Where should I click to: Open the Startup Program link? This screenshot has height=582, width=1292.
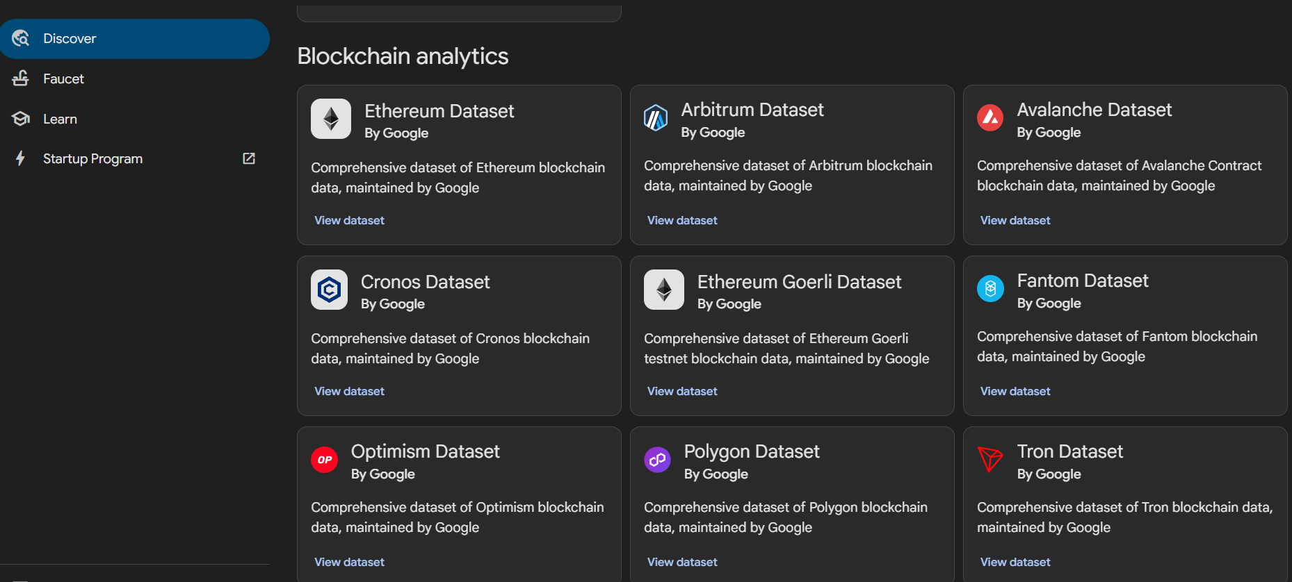coord(135,158)
